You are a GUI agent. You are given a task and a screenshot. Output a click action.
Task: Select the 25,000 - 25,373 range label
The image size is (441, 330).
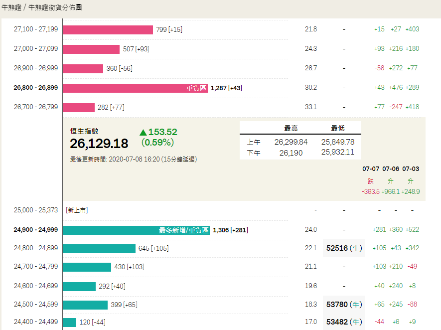[x=36, y=210]
